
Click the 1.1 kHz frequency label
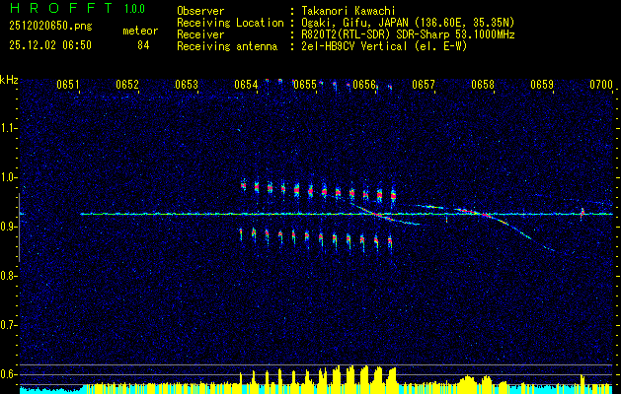tap(9, 128)
